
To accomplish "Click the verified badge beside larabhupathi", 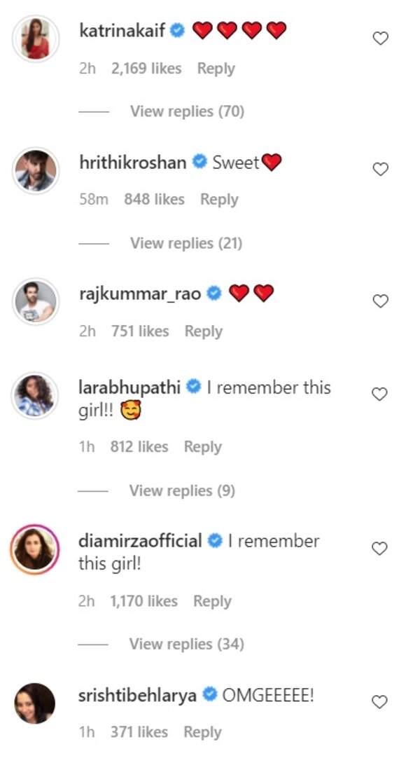I will click(192, 385).
